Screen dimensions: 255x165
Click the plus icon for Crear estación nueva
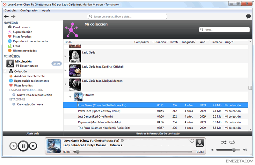pyautogui.click(x=14, y=104)
